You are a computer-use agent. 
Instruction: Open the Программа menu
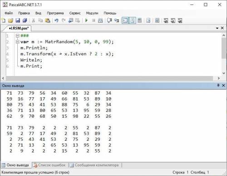pyautogui.click(x=55, y=13)
